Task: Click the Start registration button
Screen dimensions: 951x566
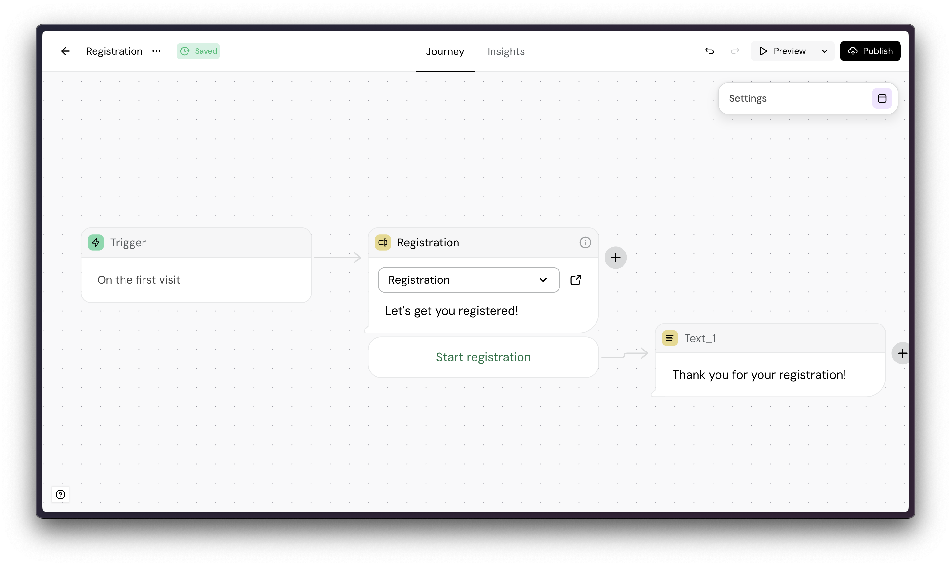Action: [483, 357]
